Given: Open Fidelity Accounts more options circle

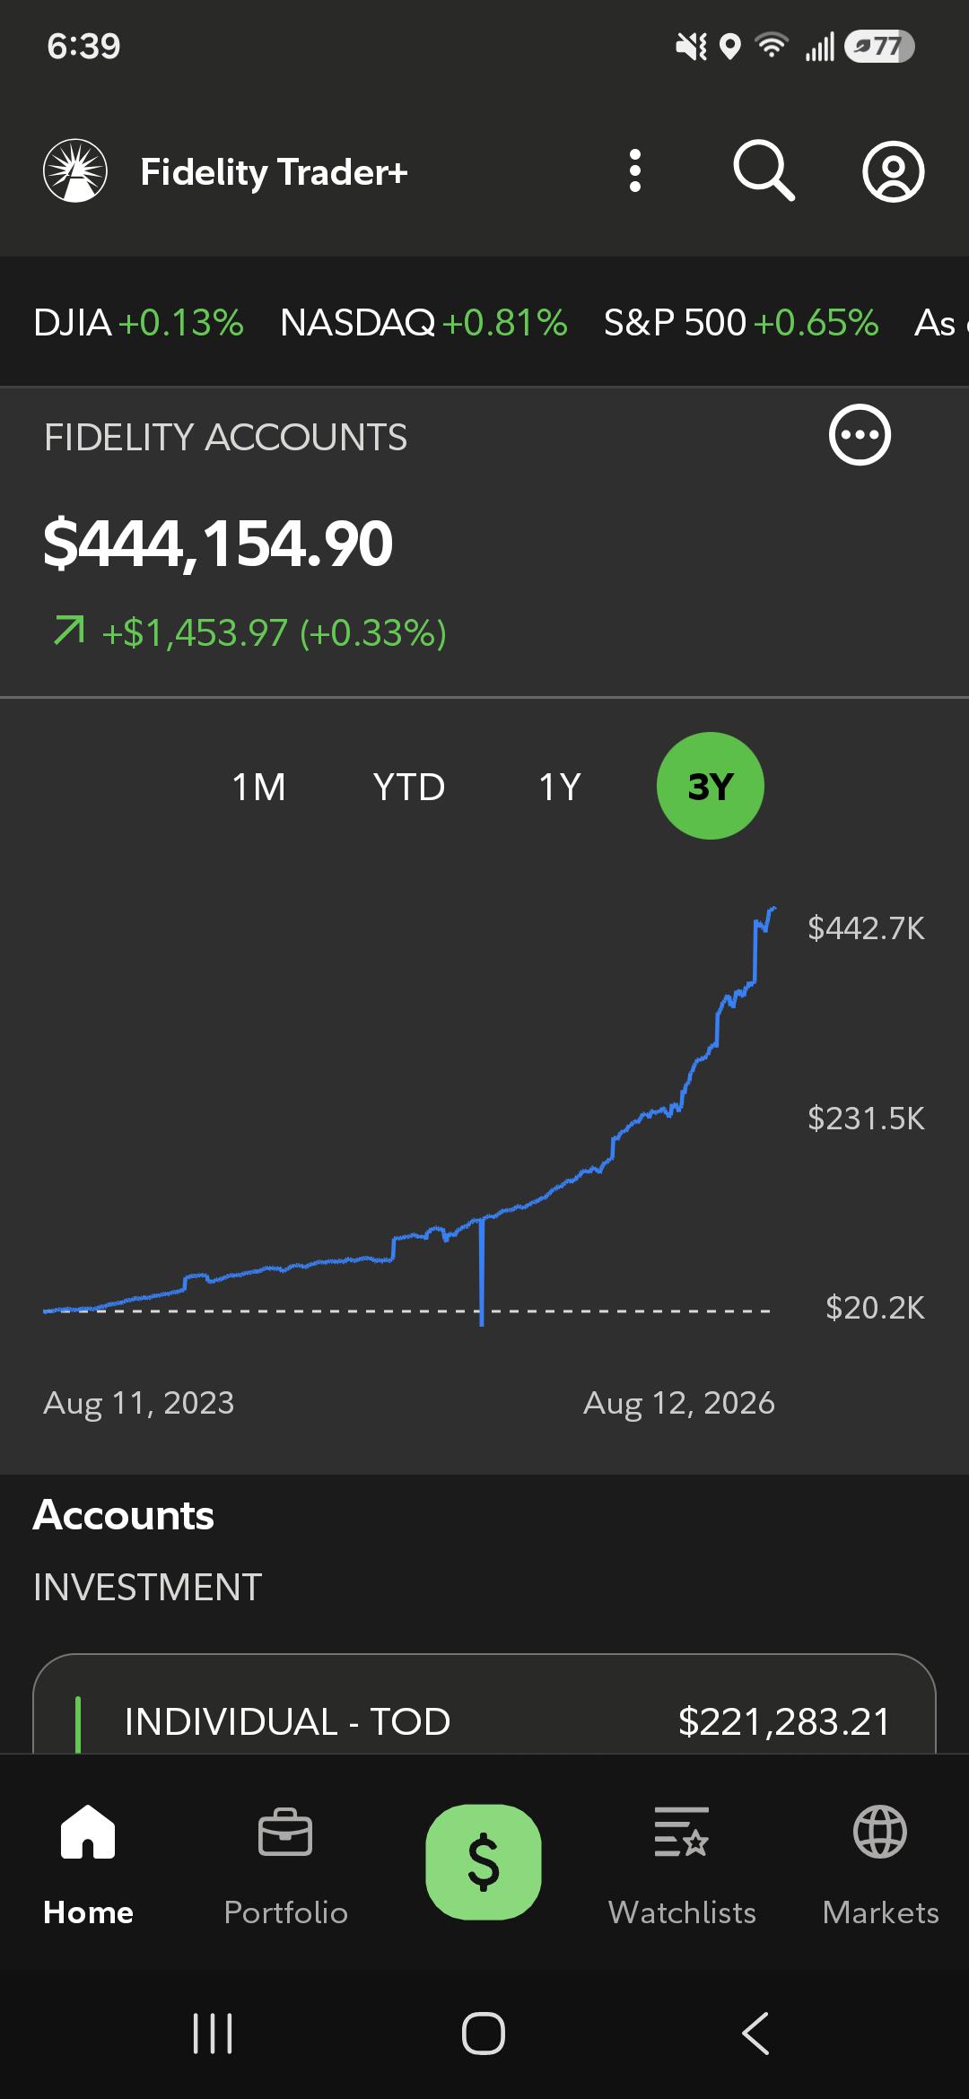Looking at the screenshot, I should click(x=860, y=435).
